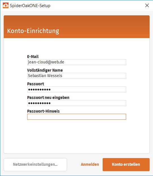Focus the Passwort neu eingeben field
Image resolution: width=153 pixels, height=176 pixels.
77,103
